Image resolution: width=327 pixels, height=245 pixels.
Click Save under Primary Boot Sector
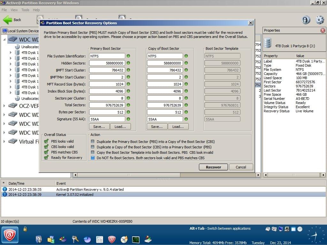click(99, 127)
